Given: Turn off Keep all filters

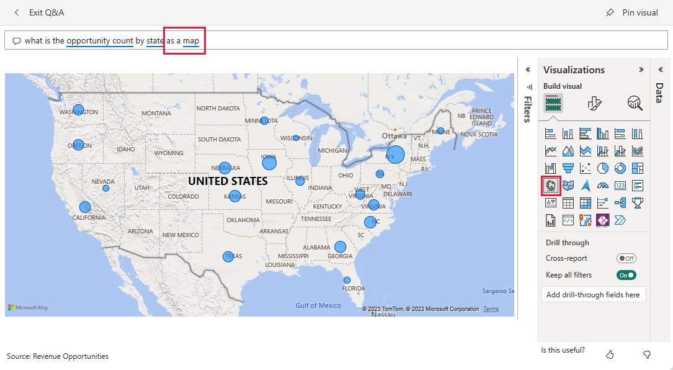Looking at the screenshot, I should (628, 274).
